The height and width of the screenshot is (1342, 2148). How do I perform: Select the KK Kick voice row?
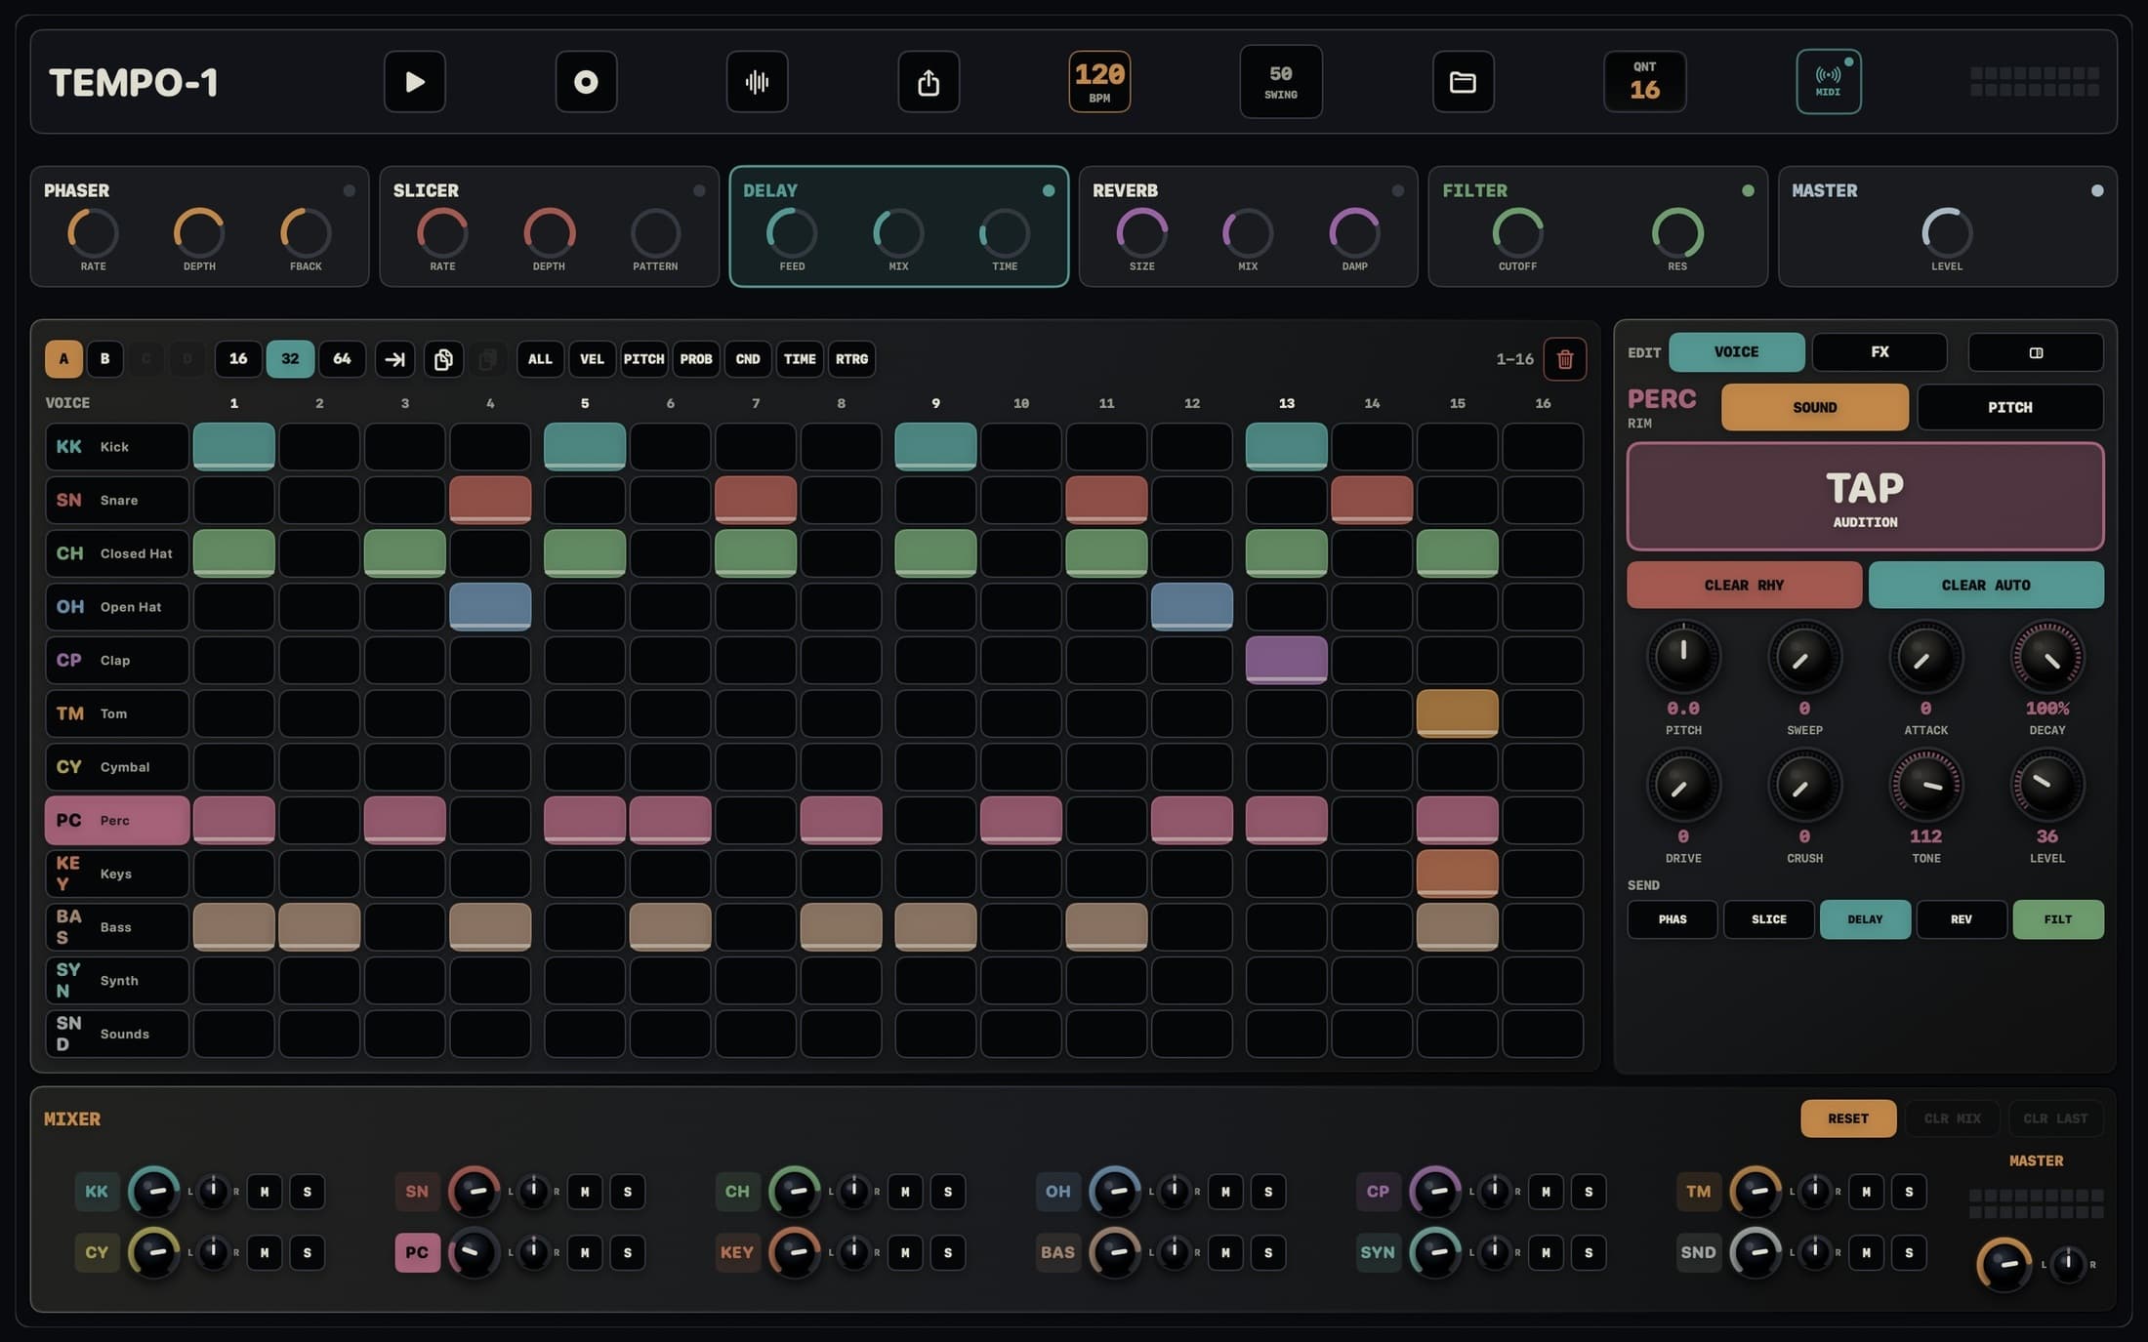coord(117,447)
